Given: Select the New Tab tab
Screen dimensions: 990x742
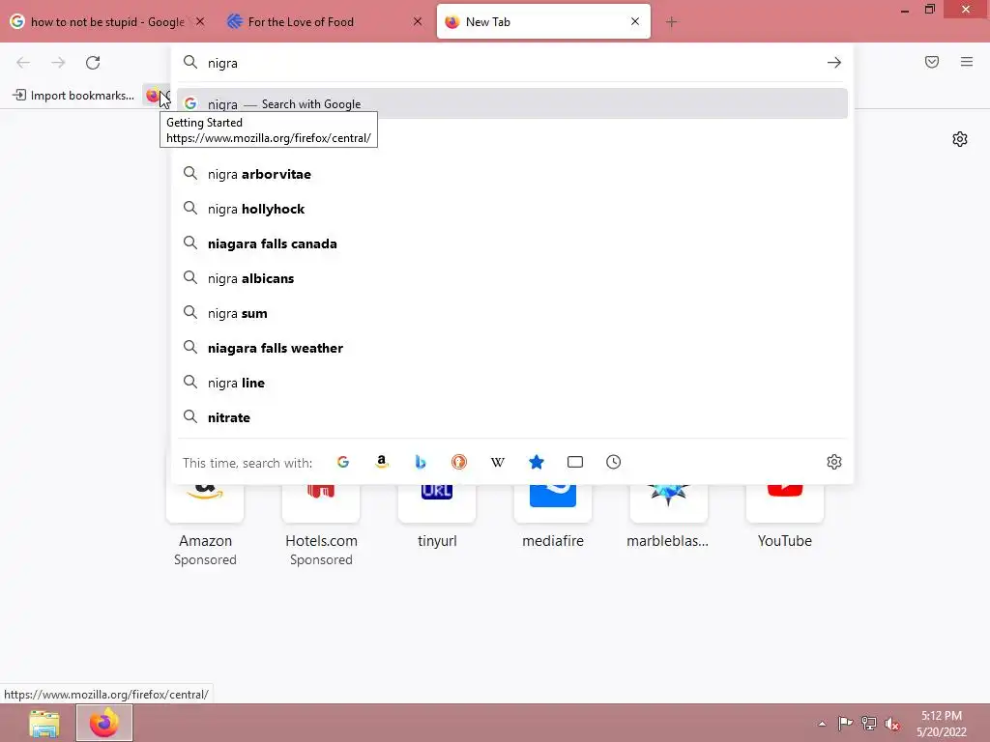Looking at the screenshot, I should click(x=543, y=22).
